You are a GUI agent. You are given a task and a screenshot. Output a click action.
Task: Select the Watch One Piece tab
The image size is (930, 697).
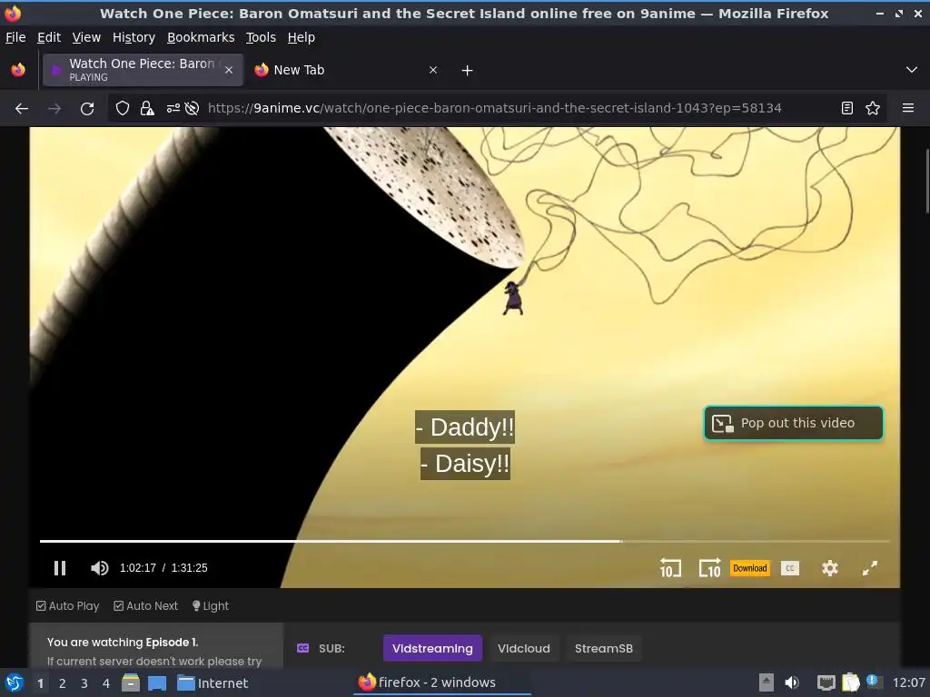[x=143, y=70]
